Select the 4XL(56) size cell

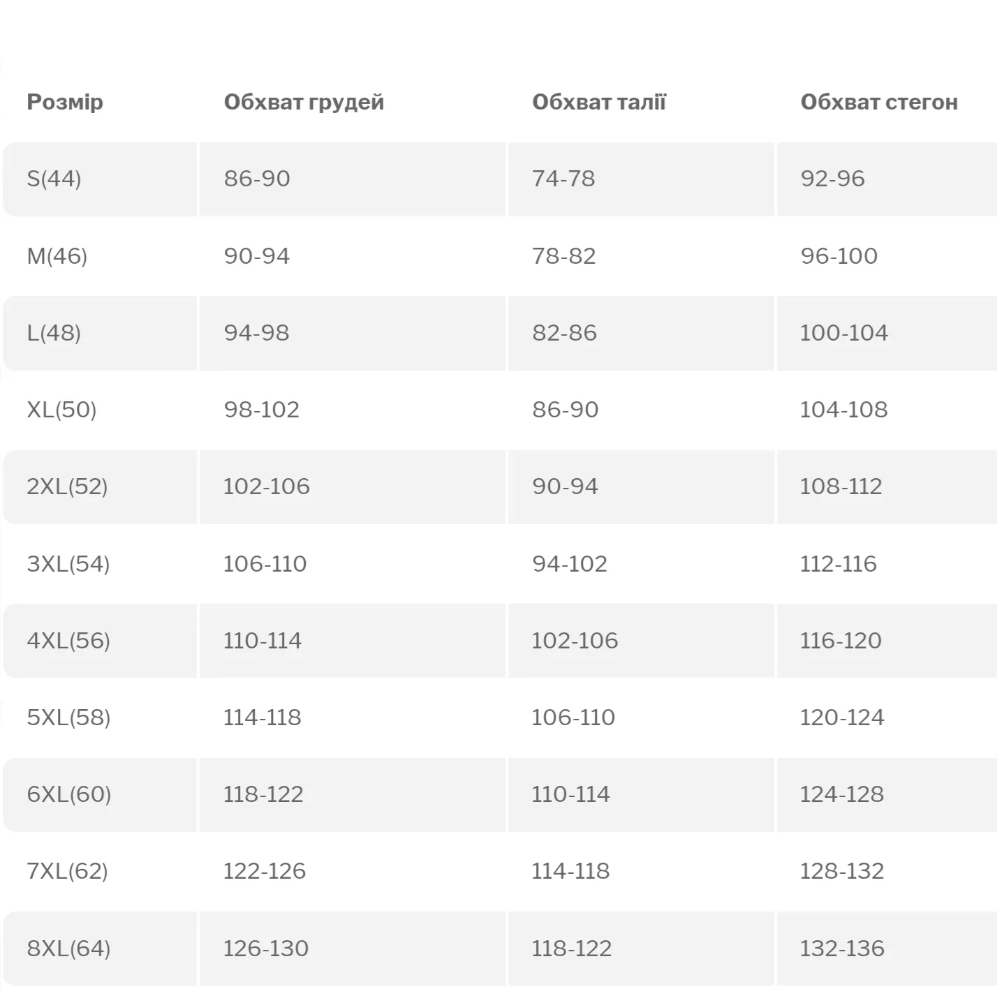68,641
